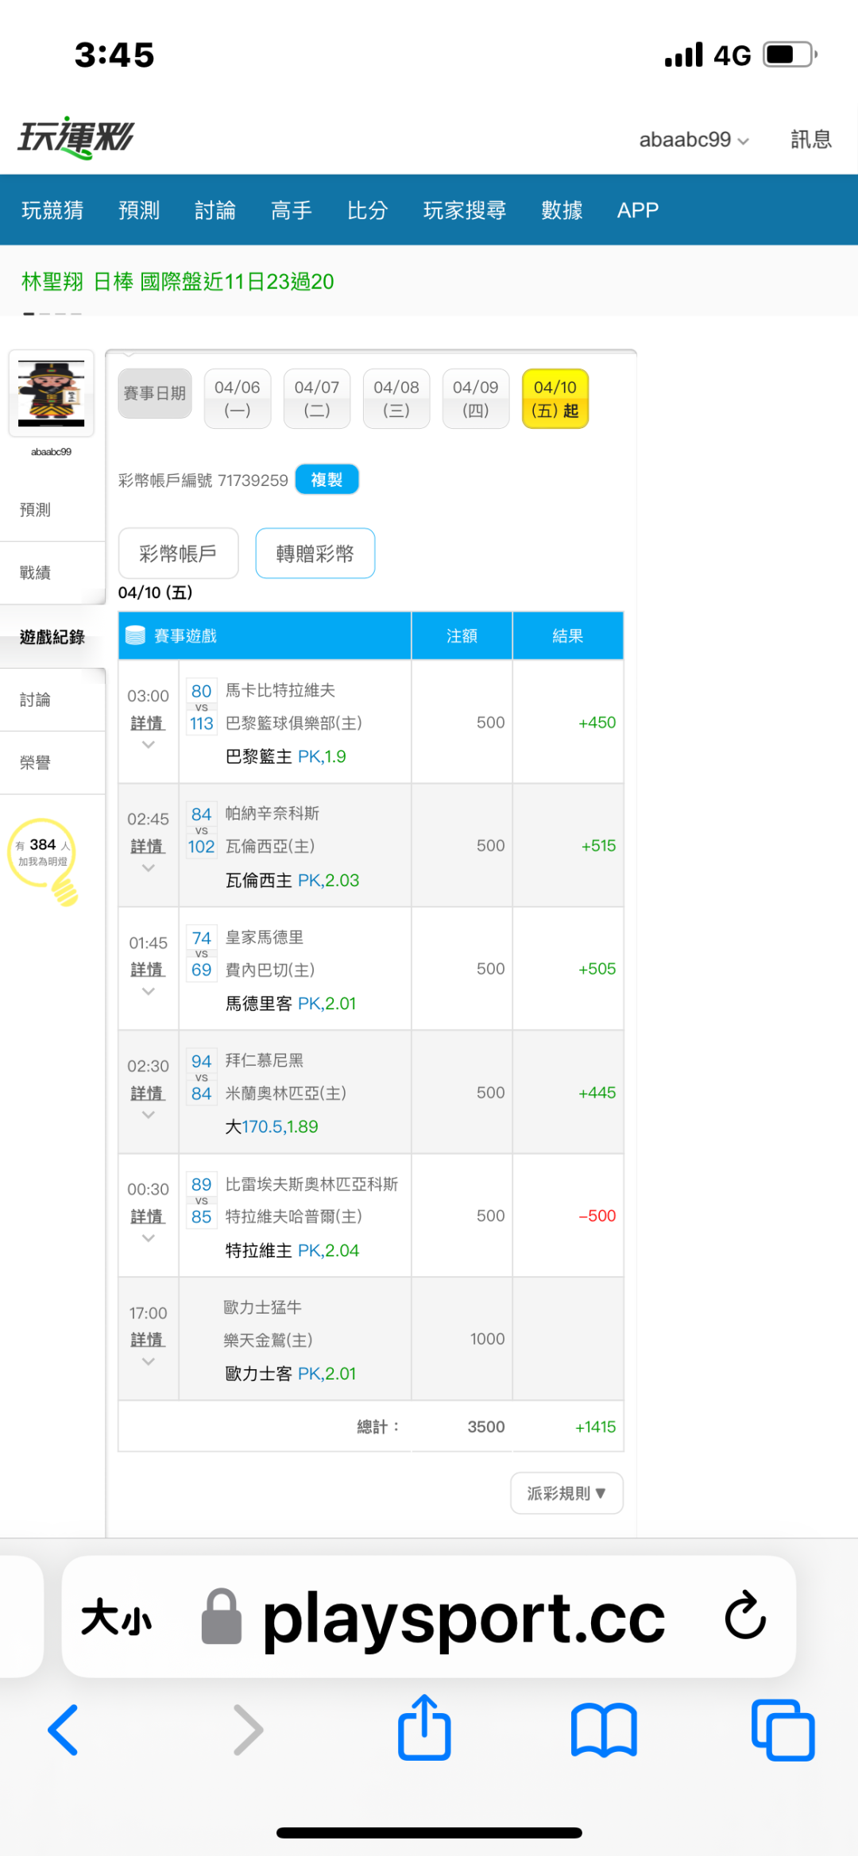Open Safari bookmarks book icon
This screenshot has width=858, height=1856.
pos(604,1729)
